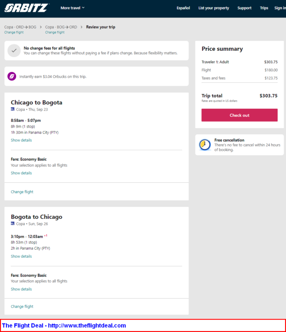Click the Orbitz logo
The width and height of the screenshot is (286, 332).
[26, 8]
